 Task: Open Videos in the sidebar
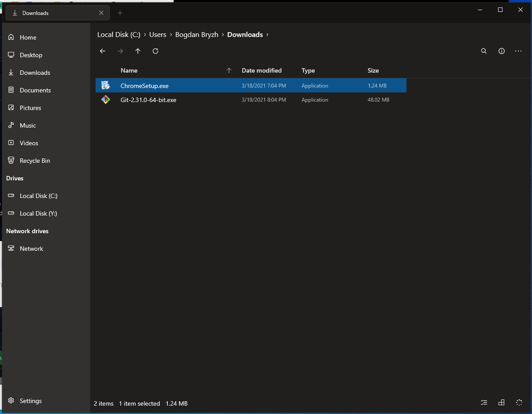(x=46, y=143)
